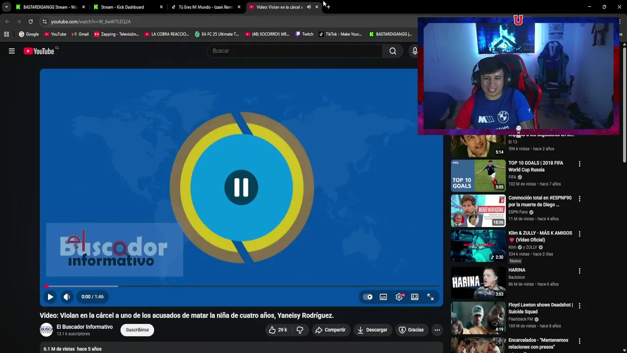The height and width of the screenshot is (353, 627).
Task: Open the Klim & ZULLY video title
Action: pos(540,236)
